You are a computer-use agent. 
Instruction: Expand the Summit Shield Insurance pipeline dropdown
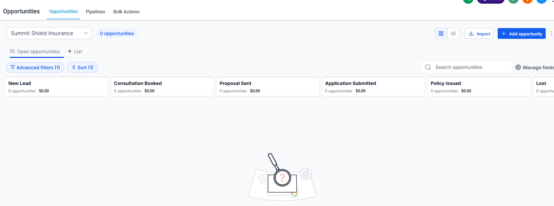click(x=49, y=33)
